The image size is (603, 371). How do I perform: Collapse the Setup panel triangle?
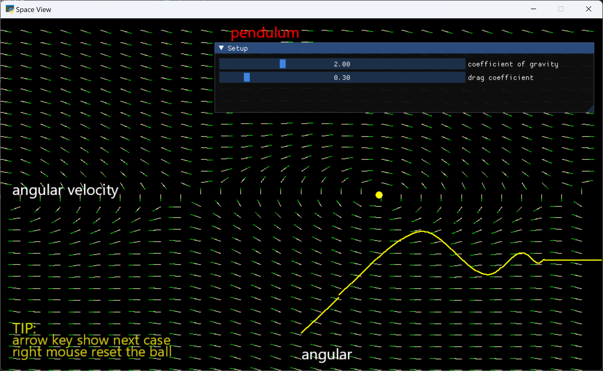221,48
